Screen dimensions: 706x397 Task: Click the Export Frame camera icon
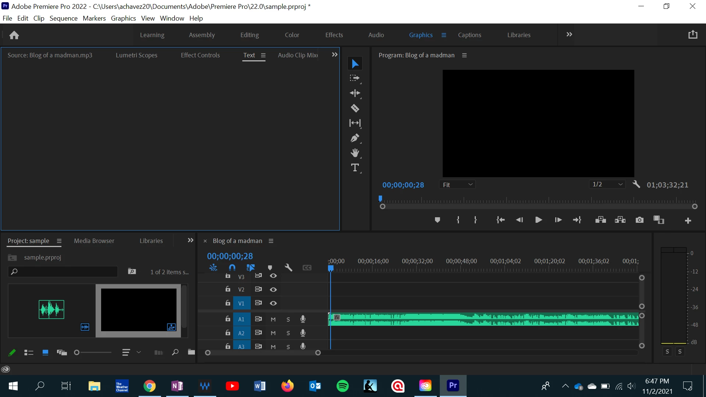click(639, 220)
